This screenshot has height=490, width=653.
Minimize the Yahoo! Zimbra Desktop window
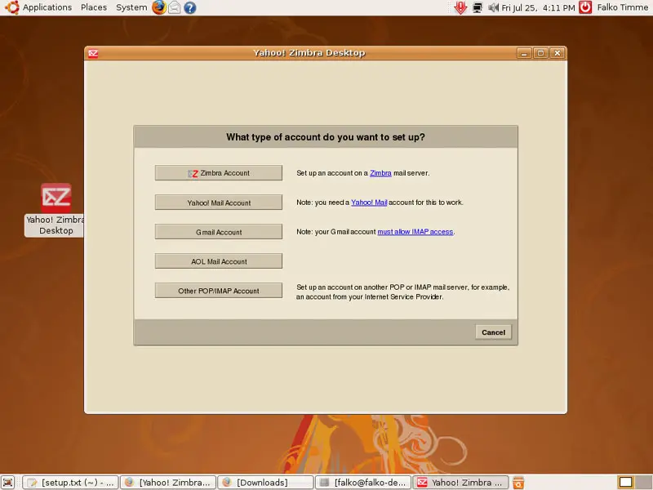524,53
